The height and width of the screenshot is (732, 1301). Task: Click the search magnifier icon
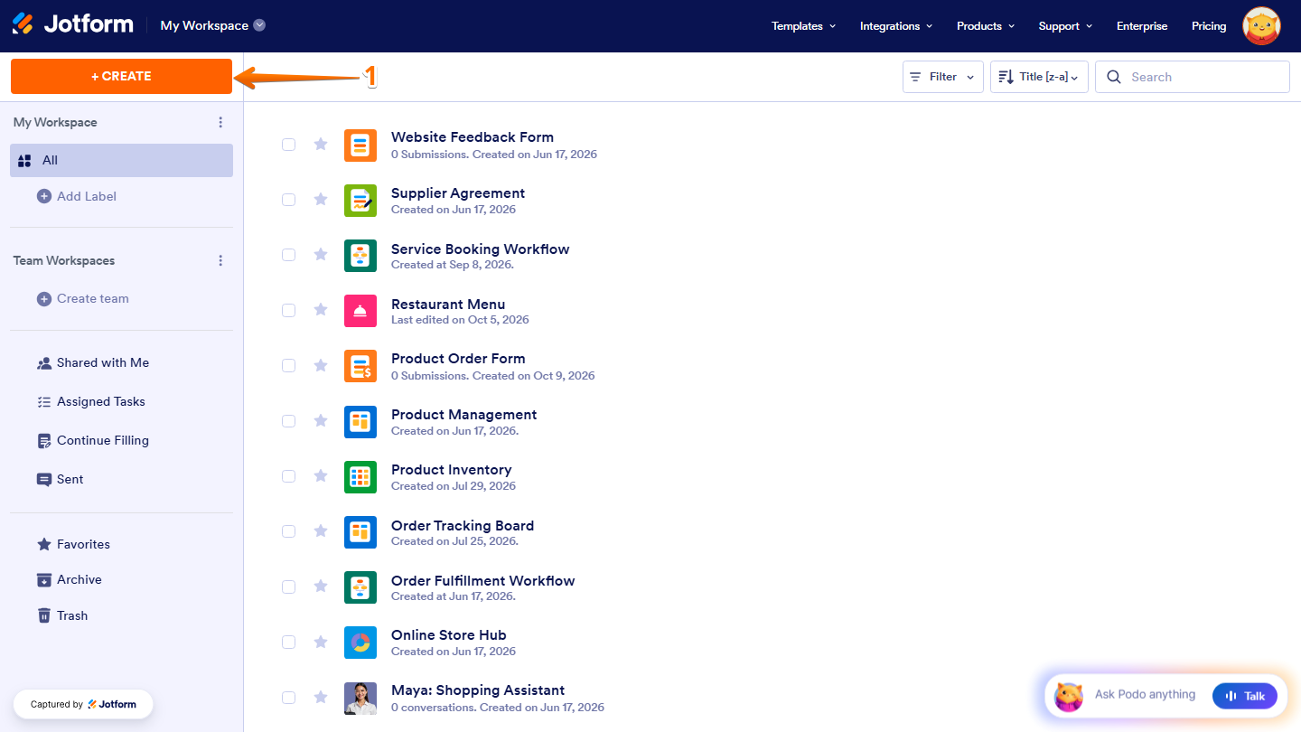point(1114,77)
